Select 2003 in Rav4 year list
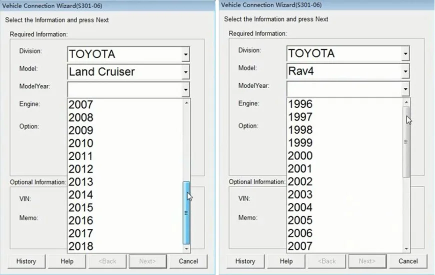 pyautogui.click(x=344, y=194)
